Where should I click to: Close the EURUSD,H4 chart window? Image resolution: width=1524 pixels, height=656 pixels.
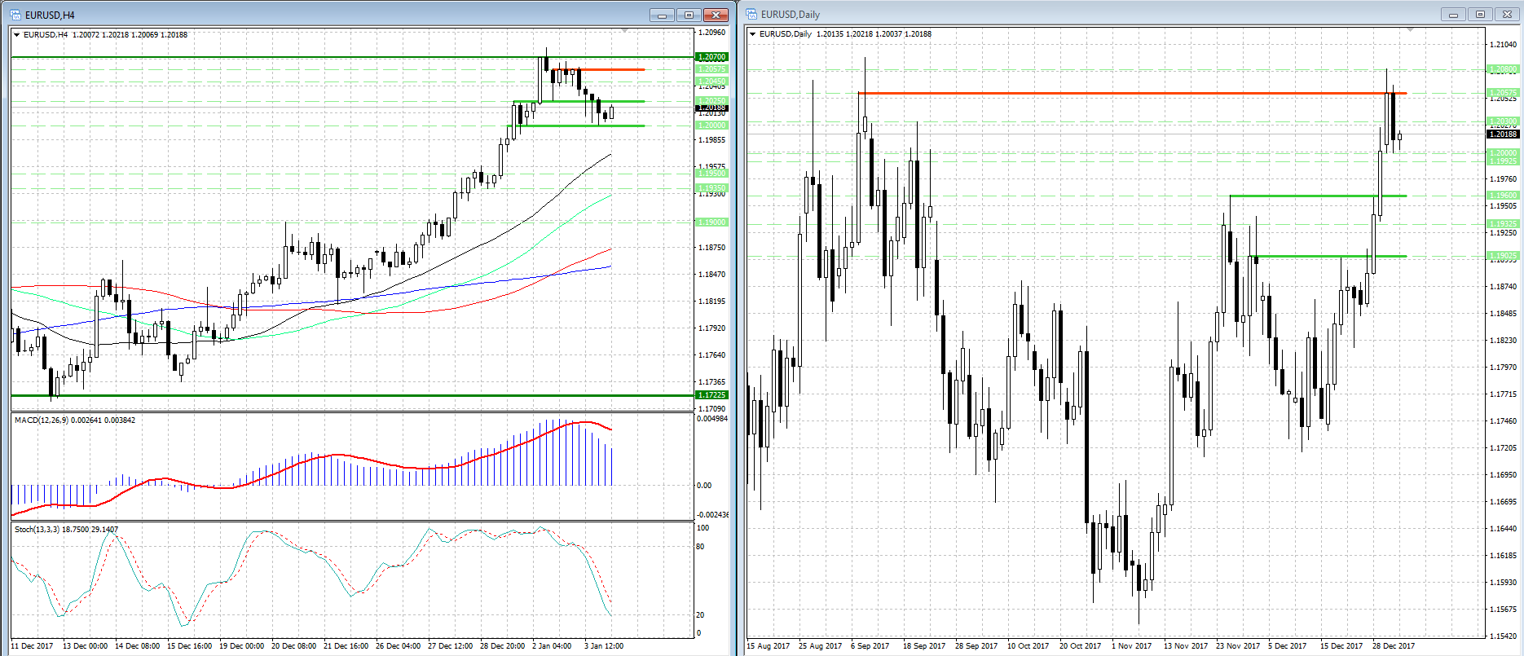pos(716,15)
